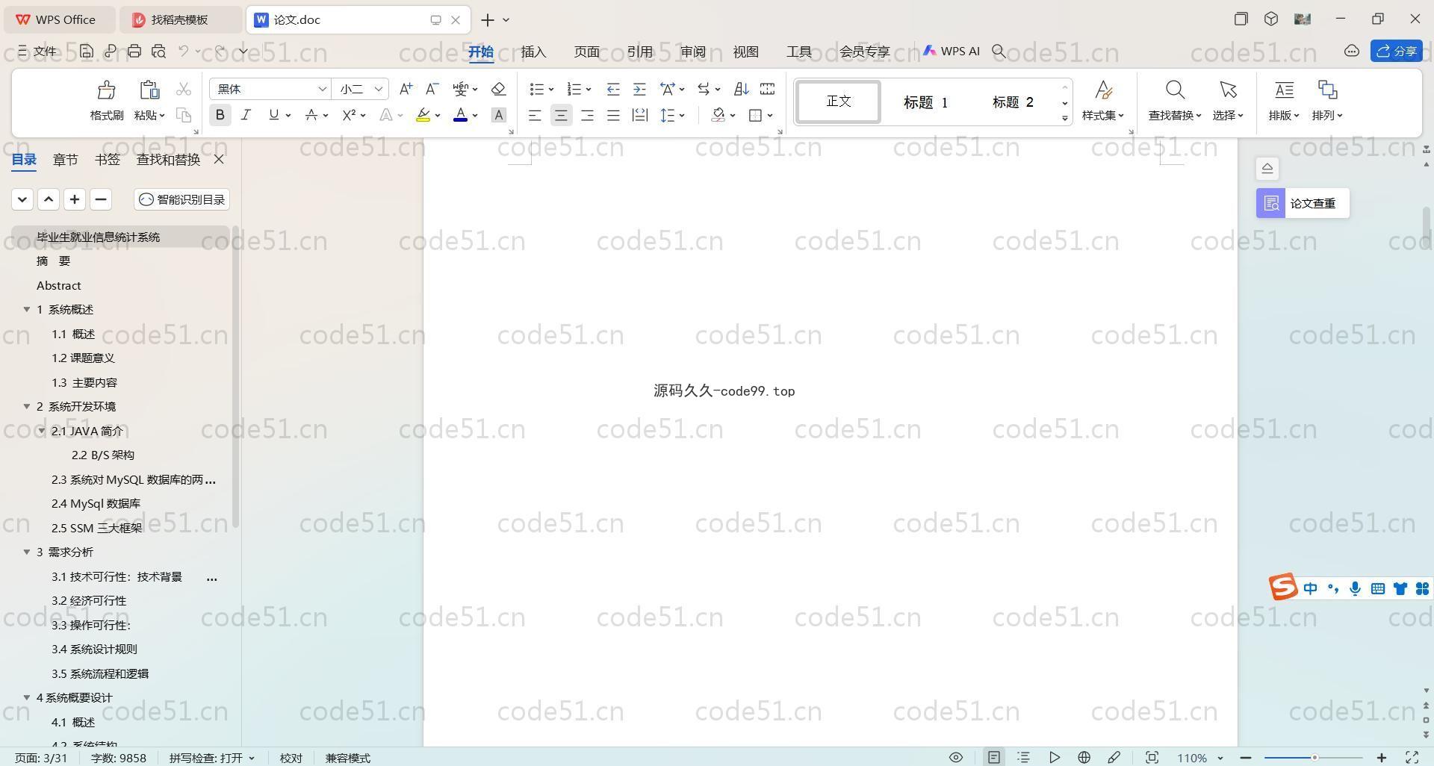The image size is (1434, 766).
Task: Toggle character shading A button
Action: pos(499,115)
